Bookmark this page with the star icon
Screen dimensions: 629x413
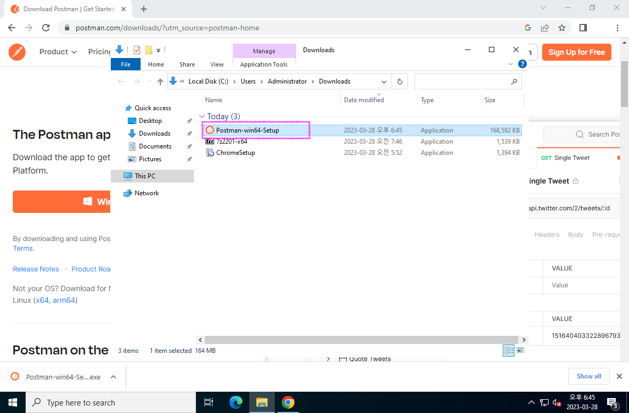pyautogui.click(x=561, y=28)
